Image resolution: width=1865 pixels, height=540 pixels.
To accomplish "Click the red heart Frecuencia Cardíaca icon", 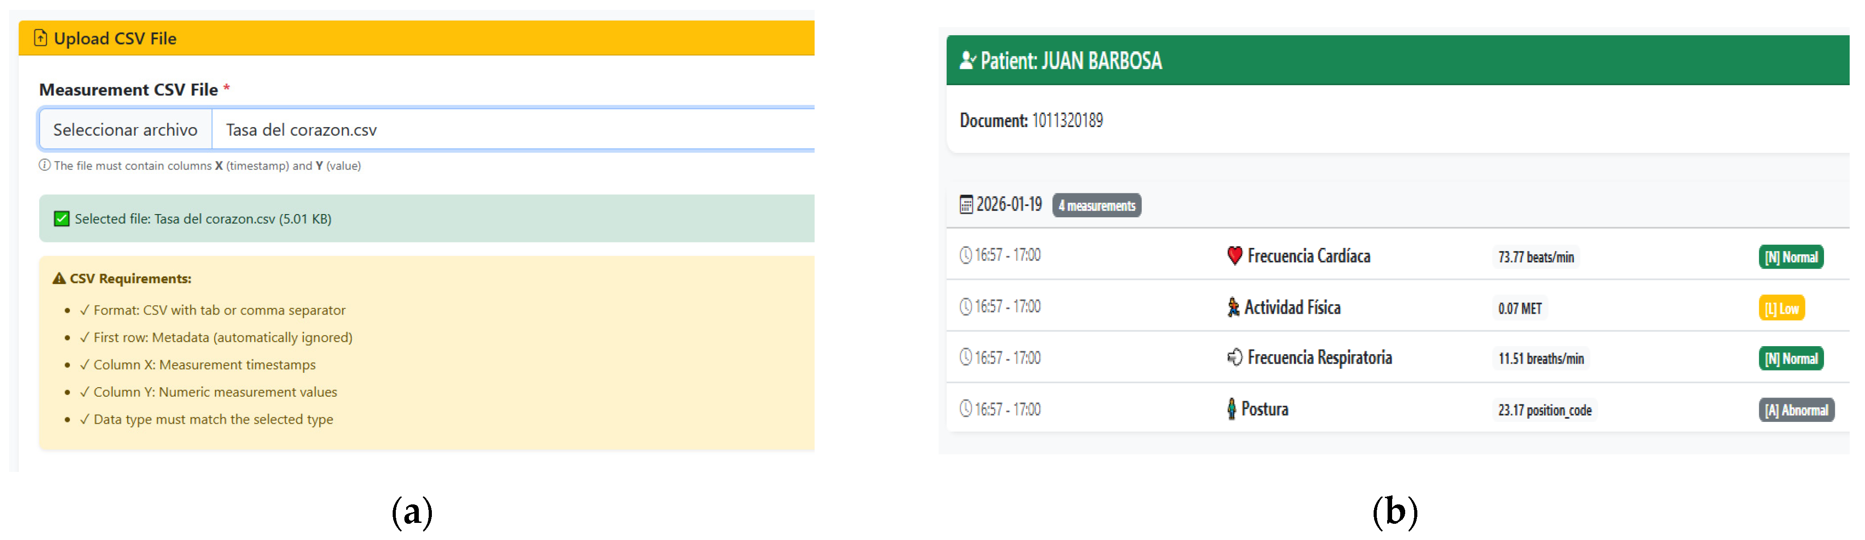I will 1234,256.
